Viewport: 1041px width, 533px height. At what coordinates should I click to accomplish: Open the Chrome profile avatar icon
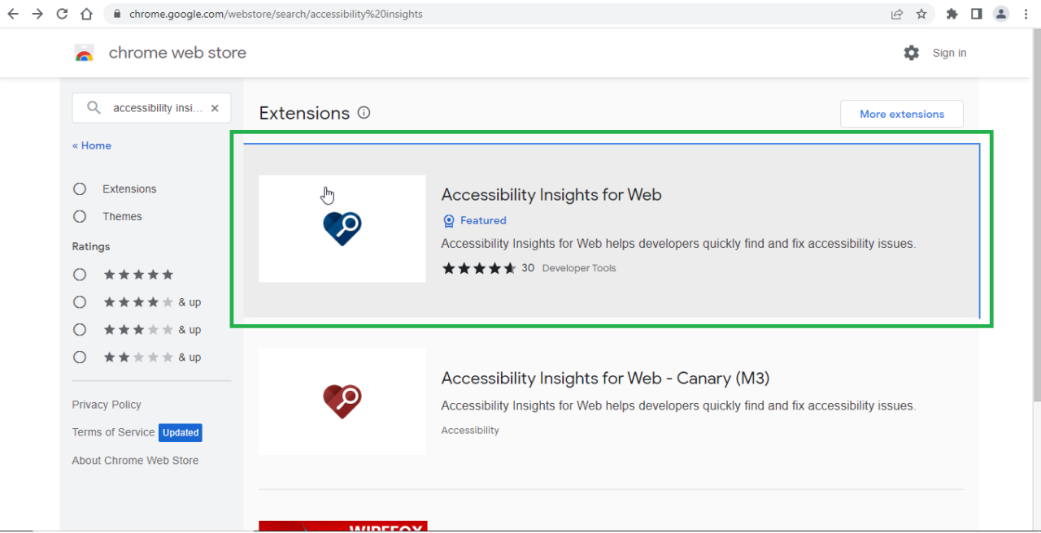point(1001,14)
